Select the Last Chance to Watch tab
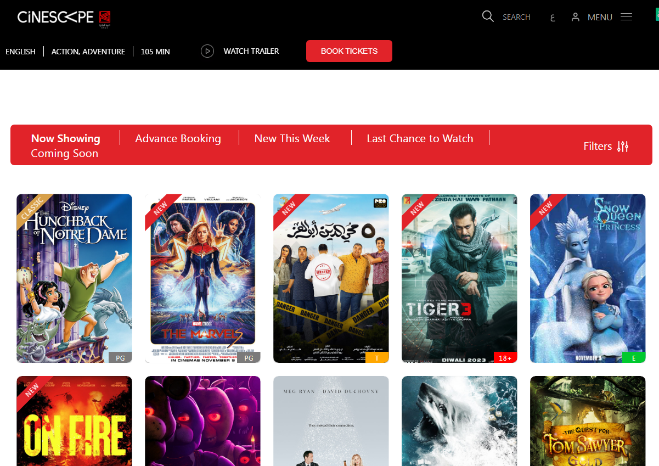 420,138
